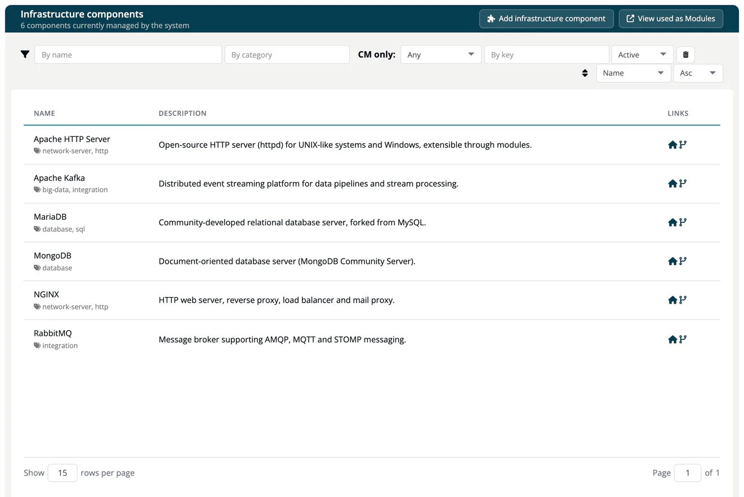Click the LINKS column header
The height and width of the screenshot is (497, 744).
point(678,113)
